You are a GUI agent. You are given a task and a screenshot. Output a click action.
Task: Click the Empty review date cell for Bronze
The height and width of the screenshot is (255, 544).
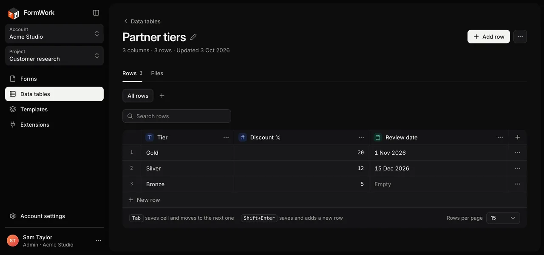click(x=439, y=184)
